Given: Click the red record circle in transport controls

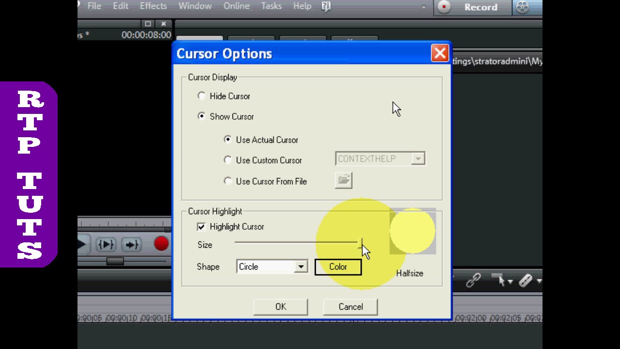Looking at the screenshot, I should (x=161, y=244).
